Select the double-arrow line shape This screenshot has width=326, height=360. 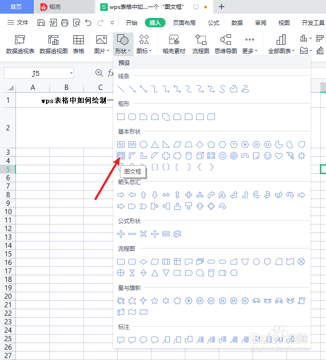point(143,89)
